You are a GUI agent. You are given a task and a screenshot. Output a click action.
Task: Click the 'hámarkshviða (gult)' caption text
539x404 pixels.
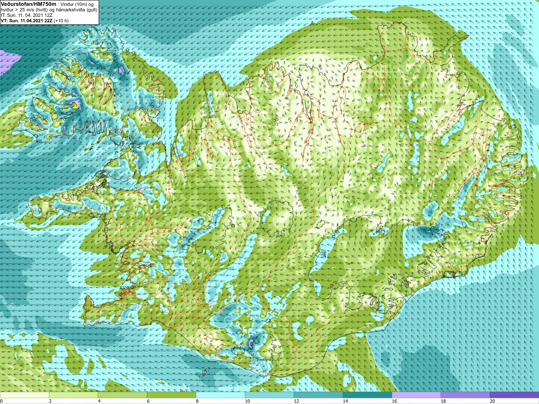(x=77, y=10)
